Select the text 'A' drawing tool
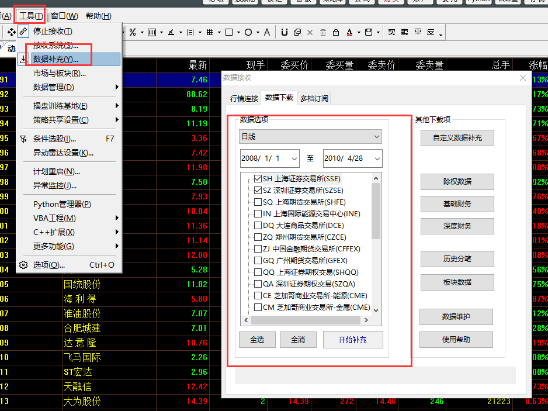The image size is (548, 411). (x=267, y=32)
